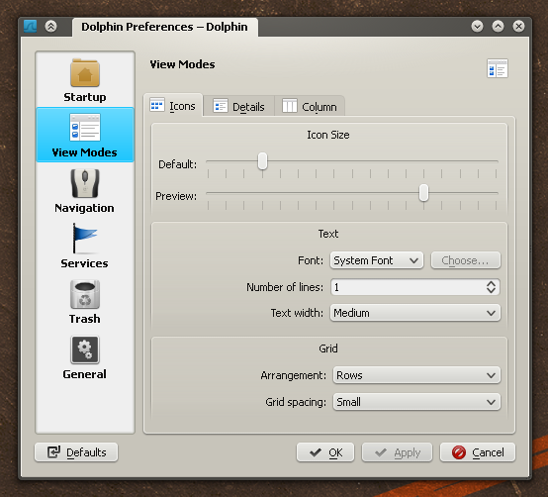Click the Default icon size slider handle
548x497 pixels.
(x=262, y=161)
